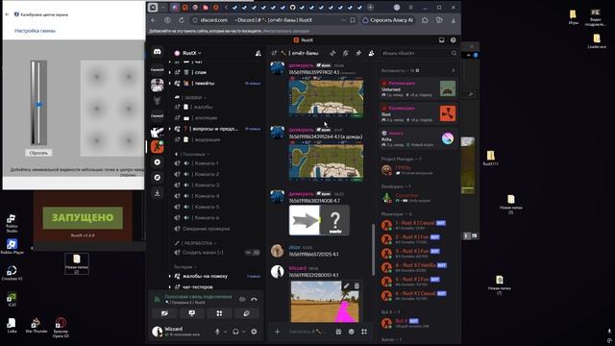Click the gamma slider handle
This screenshot has height=346, width=615.
pyautogui.click(x=38, y=105)
